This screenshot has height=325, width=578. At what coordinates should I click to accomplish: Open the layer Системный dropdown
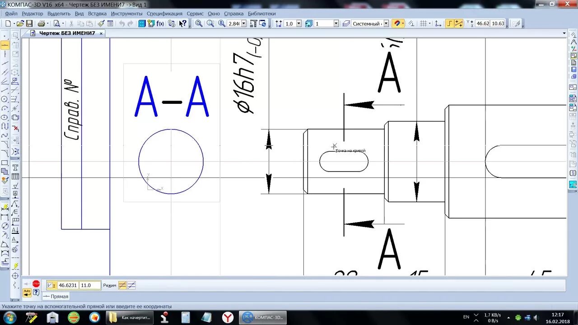click(x=386, y=23)
